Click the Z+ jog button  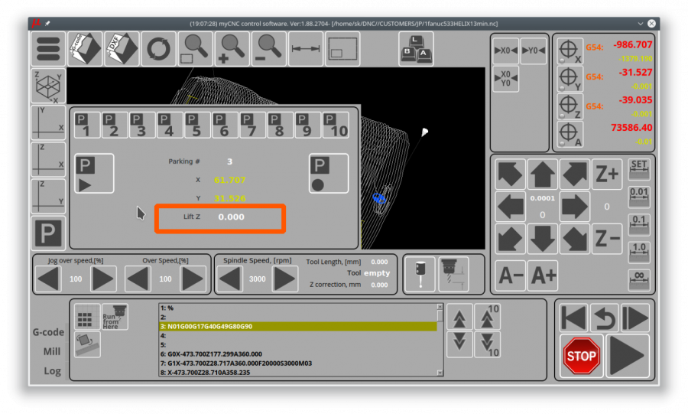(x=607, y=174)
